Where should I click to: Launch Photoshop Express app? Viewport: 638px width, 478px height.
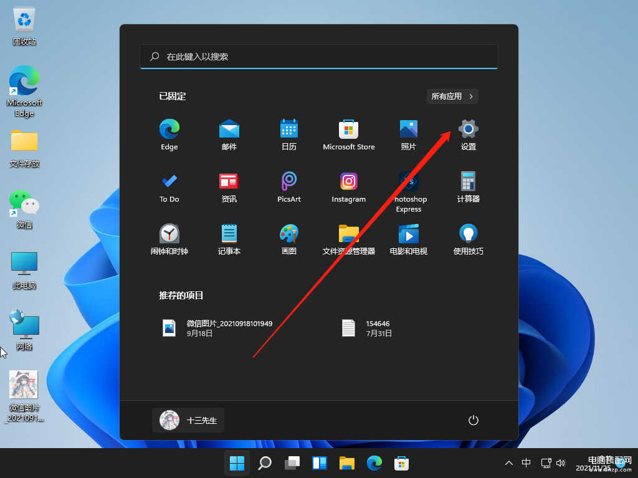point(409,192)
